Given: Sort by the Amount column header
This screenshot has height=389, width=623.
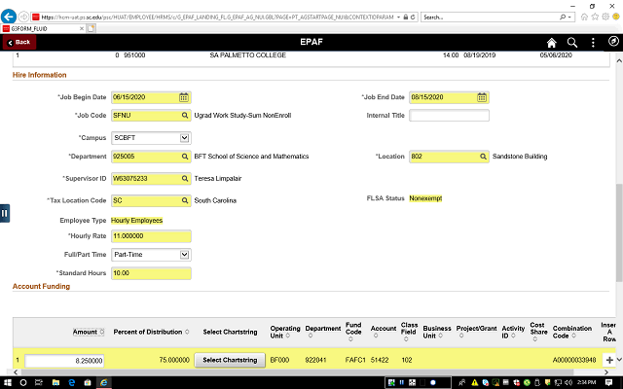Looking at the screenshot, I should pos(89,332).
